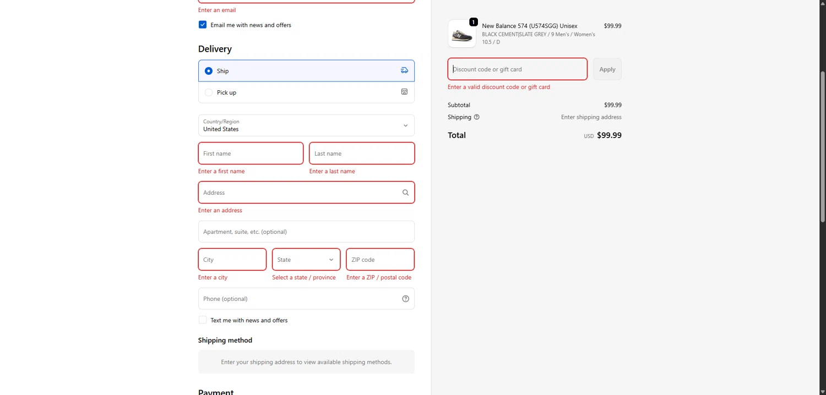Open the Country/Region dropdown

point(306,125)
